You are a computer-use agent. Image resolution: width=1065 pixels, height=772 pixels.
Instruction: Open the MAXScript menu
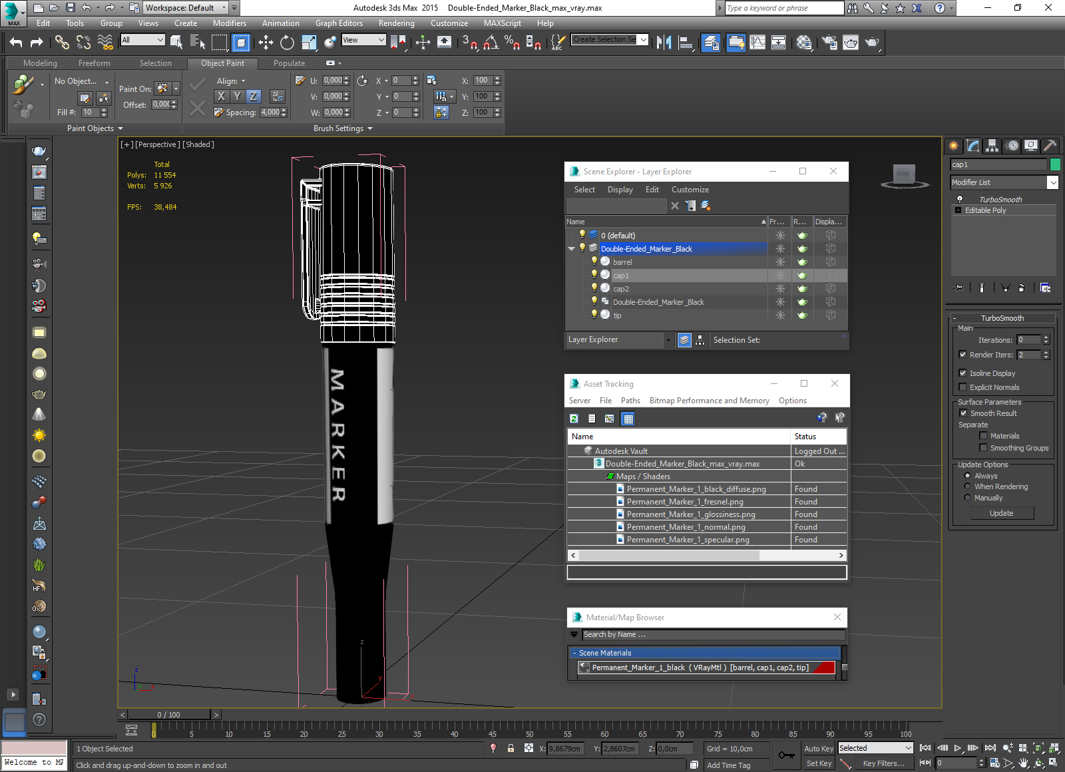tap(503, 23)
